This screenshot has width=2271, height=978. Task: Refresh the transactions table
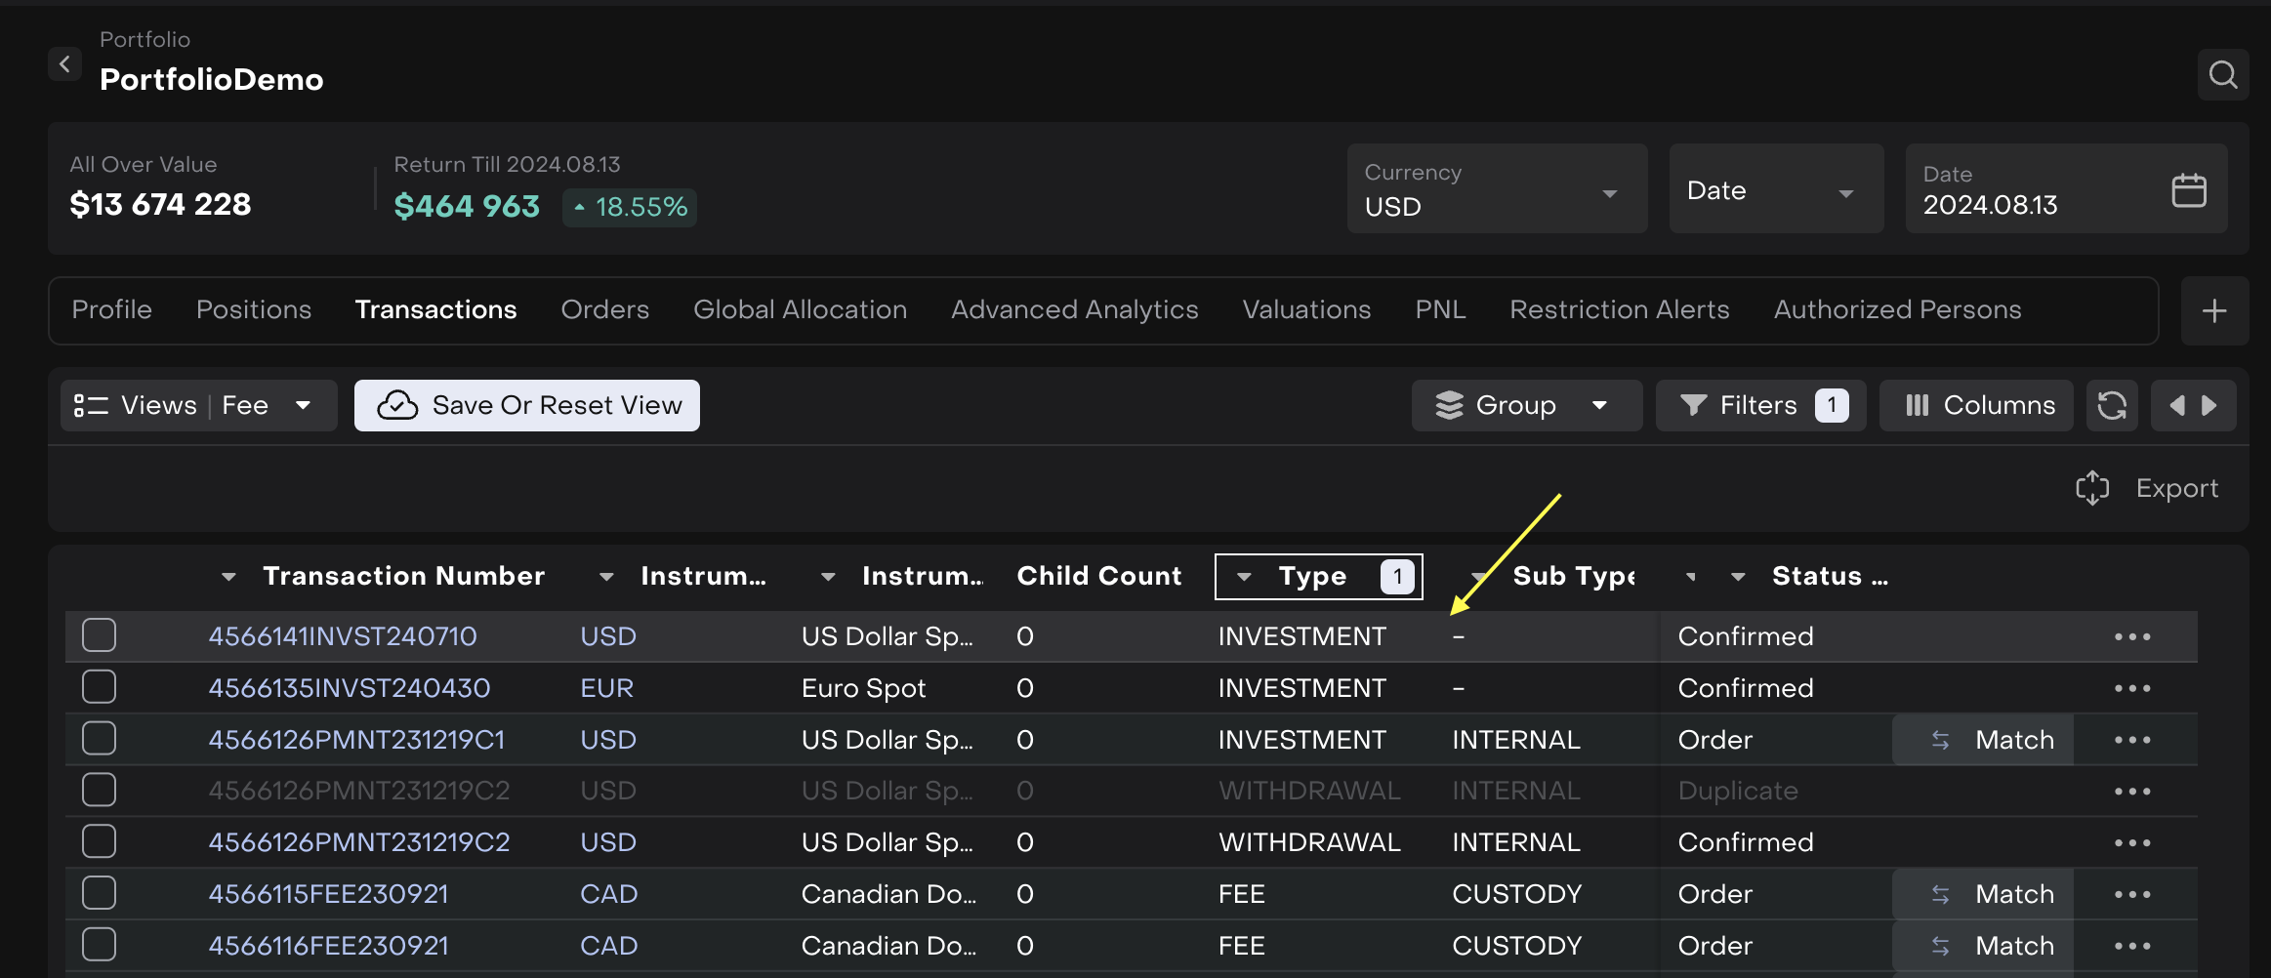click(x=2112, y=405)
